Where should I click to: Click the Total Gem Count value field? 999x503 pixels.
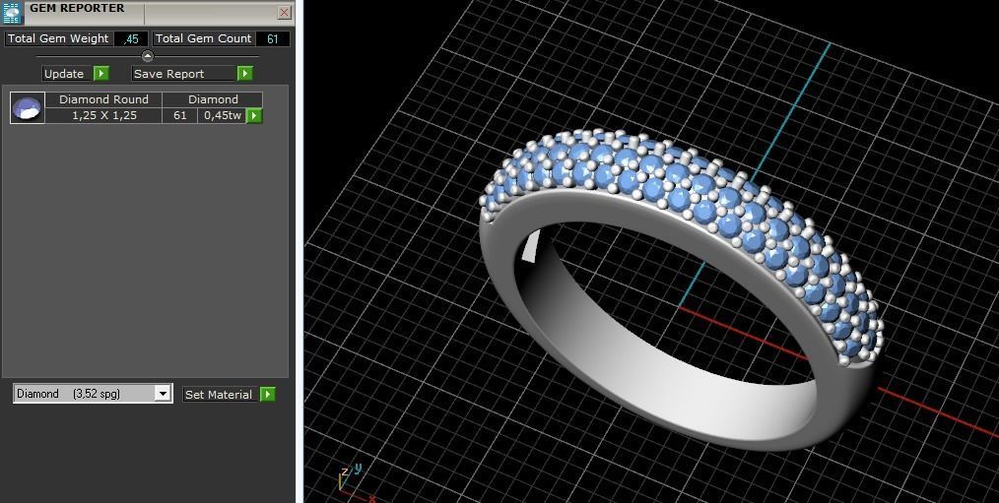click(x=273, y=38)
